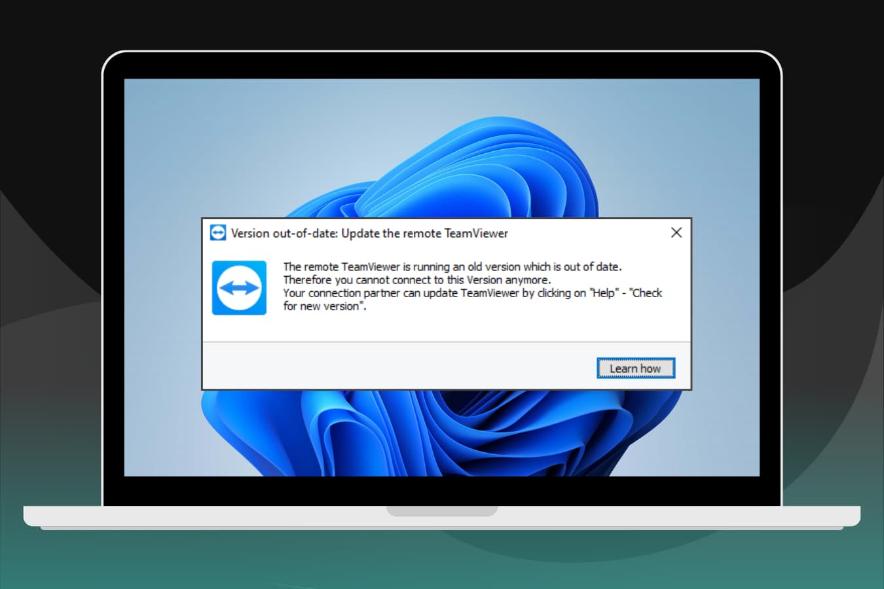This screenshot has width=884, height=589.
Task: Click the small TeamViewer icon in title bar
Action: pos(218,233)
